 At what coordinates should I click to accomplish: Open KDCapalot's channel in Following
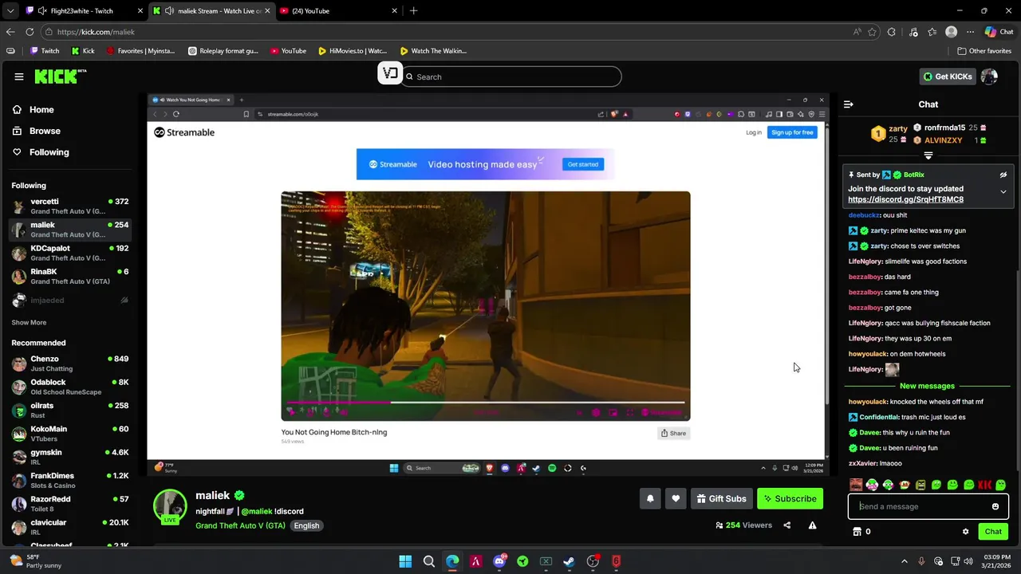tap(70, 253)
